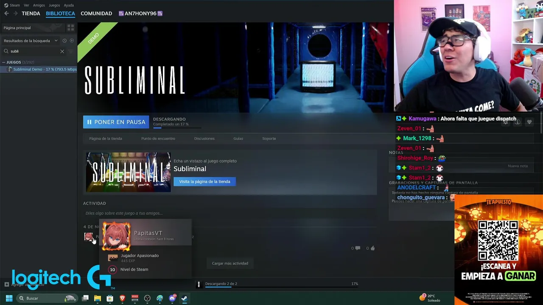
Task: Open Voicemeeter from the taskbar
Action: (x=135, y=298)
